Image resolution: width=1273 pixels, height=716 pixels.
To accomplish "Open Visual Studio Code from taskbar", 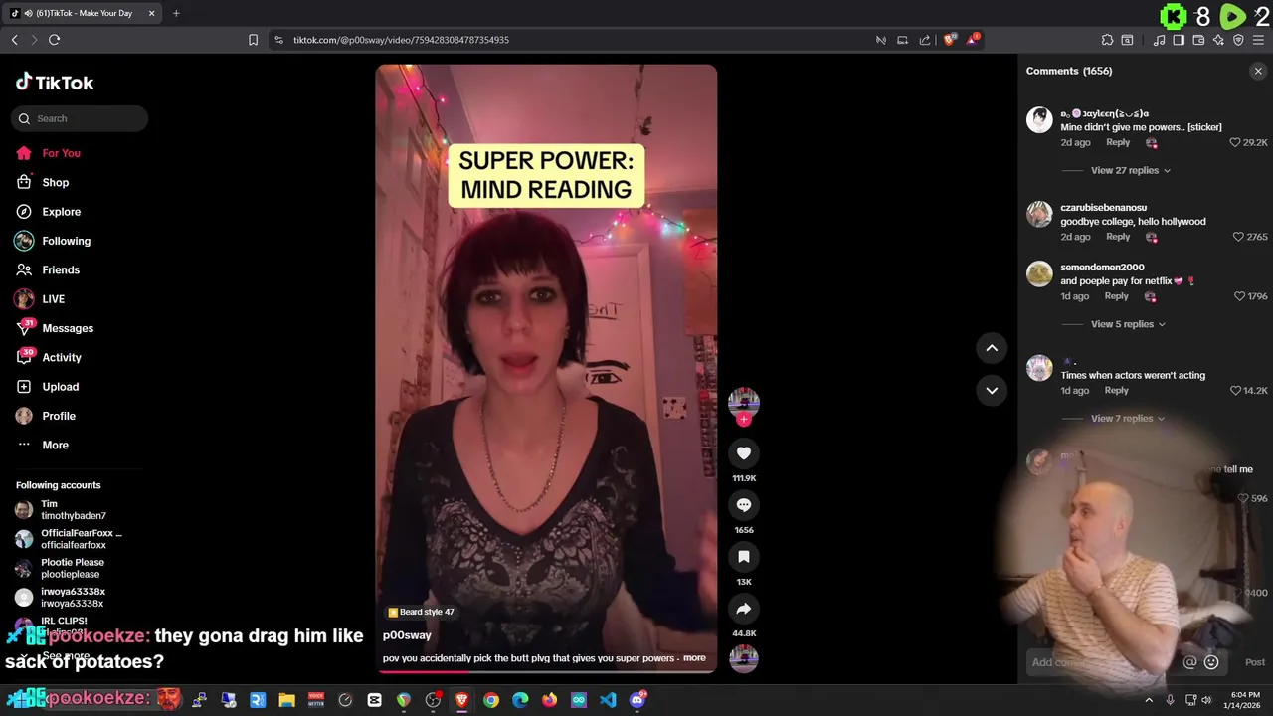I will coord(608,700).
